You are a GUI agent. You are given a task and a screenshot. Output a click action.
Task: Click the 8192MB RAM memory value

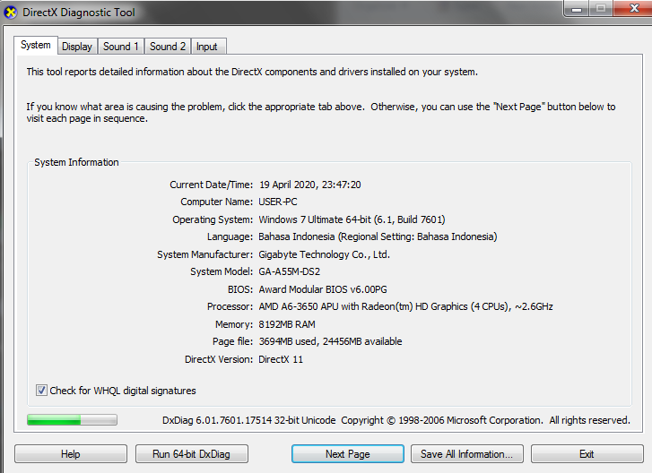287,324
